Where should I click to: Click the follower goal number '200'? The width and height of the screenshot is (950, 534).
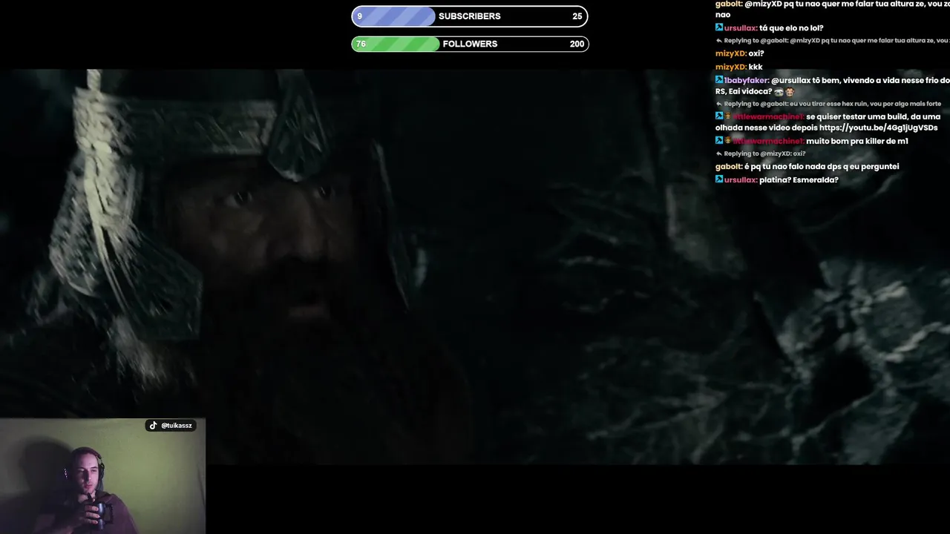[577, 44]
